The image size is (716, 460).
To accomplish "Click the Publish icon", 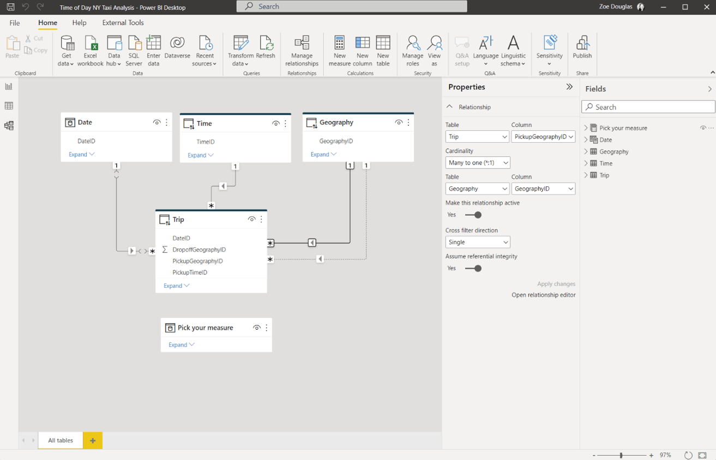I will click(x=582, y=47).
